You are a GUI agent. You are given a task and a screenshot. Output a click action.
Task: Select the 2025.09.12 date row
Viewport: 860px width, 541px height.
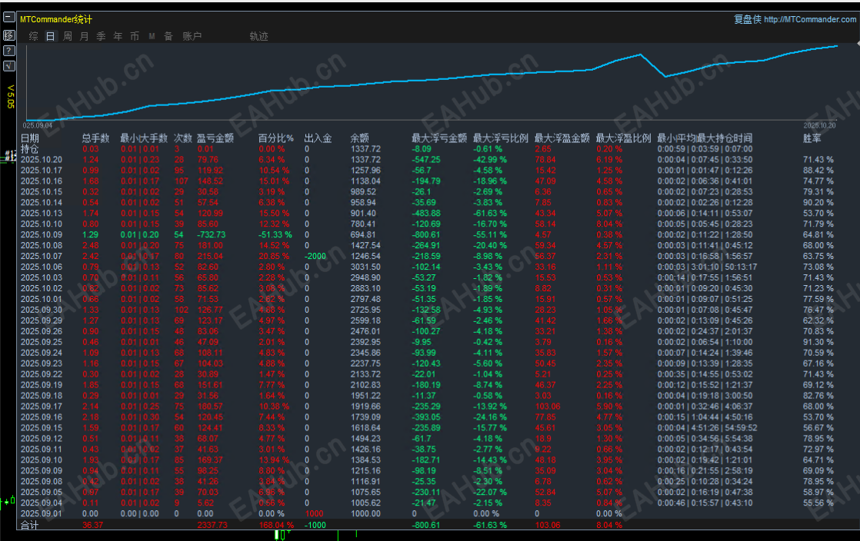tap(42, 439)
